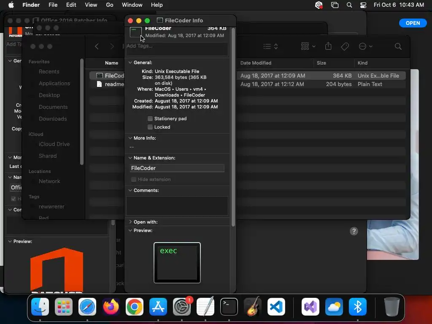The width and height of the screenshot is (432, 324).
Task: Open GarageBand from the Dock
Action: click(x=253, y=307)
